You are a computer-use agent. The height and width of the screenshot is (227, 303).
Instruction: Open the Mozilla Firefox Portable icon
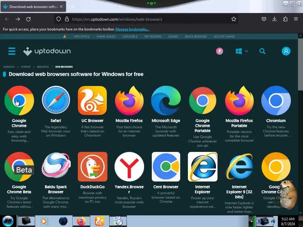(x=239, y=100)
